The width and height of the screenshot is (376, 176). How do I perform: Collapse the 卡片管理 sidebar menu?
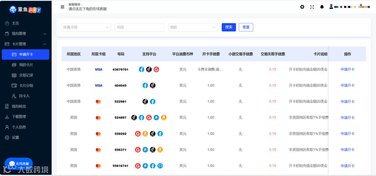tap(26, 44)
